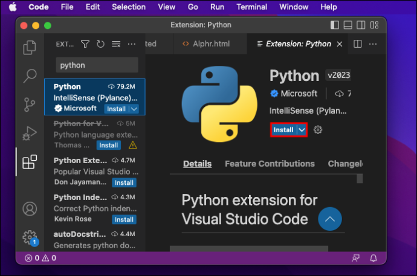Open the Run menu
Image resolution: width=417 pixels, height=276 pixels.
tap(218, 7)
